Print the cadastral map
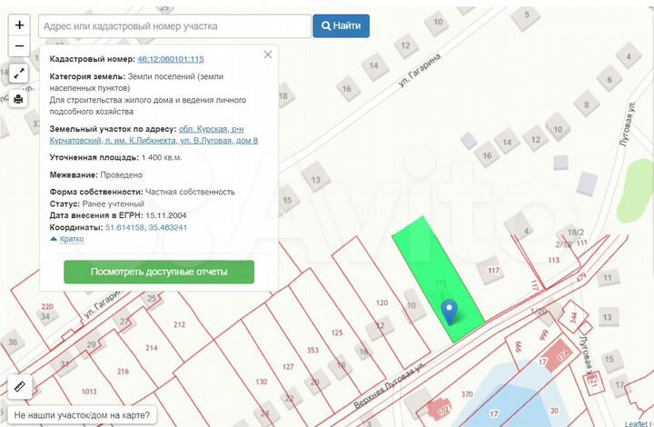Viewport: 654px width, 427px height. point(19,99)
